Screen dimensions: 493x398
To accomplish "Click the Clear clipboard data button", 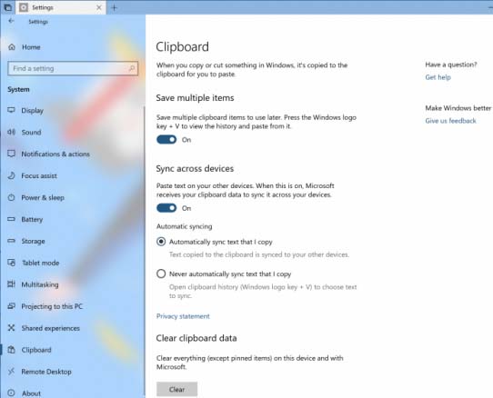I will pyautogui.click(x=176, y=390).
